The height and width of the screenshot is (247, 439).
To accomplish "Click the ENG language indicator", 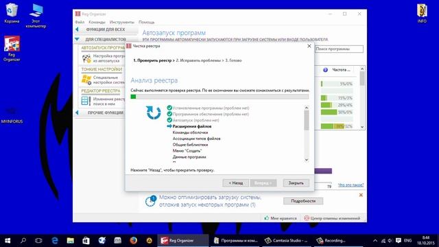I will point(407,241).
